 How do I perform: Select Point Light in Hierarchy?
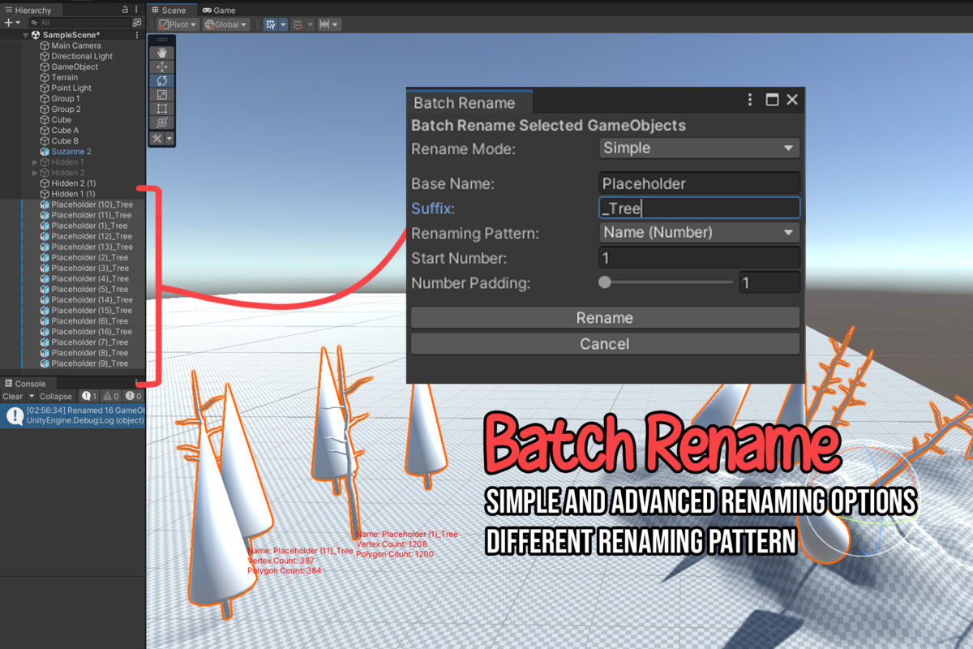(x=72, y=88)
